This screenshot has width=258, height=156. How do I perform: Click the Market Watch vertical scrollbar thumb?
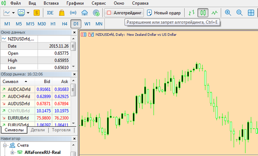(73, 90)
